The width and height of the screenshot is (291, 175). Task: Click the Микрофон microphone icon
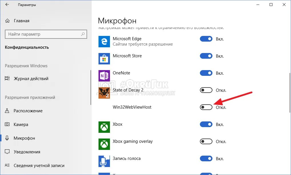tap(7, 138)
